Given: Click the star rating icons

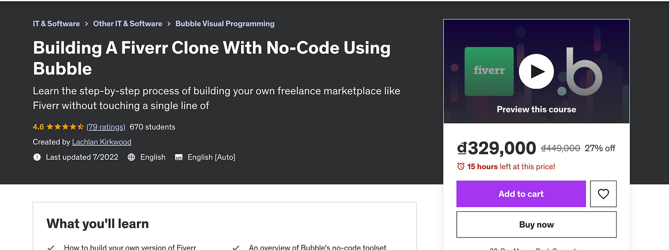Looking at the screenshot, I should click(65, 127).
